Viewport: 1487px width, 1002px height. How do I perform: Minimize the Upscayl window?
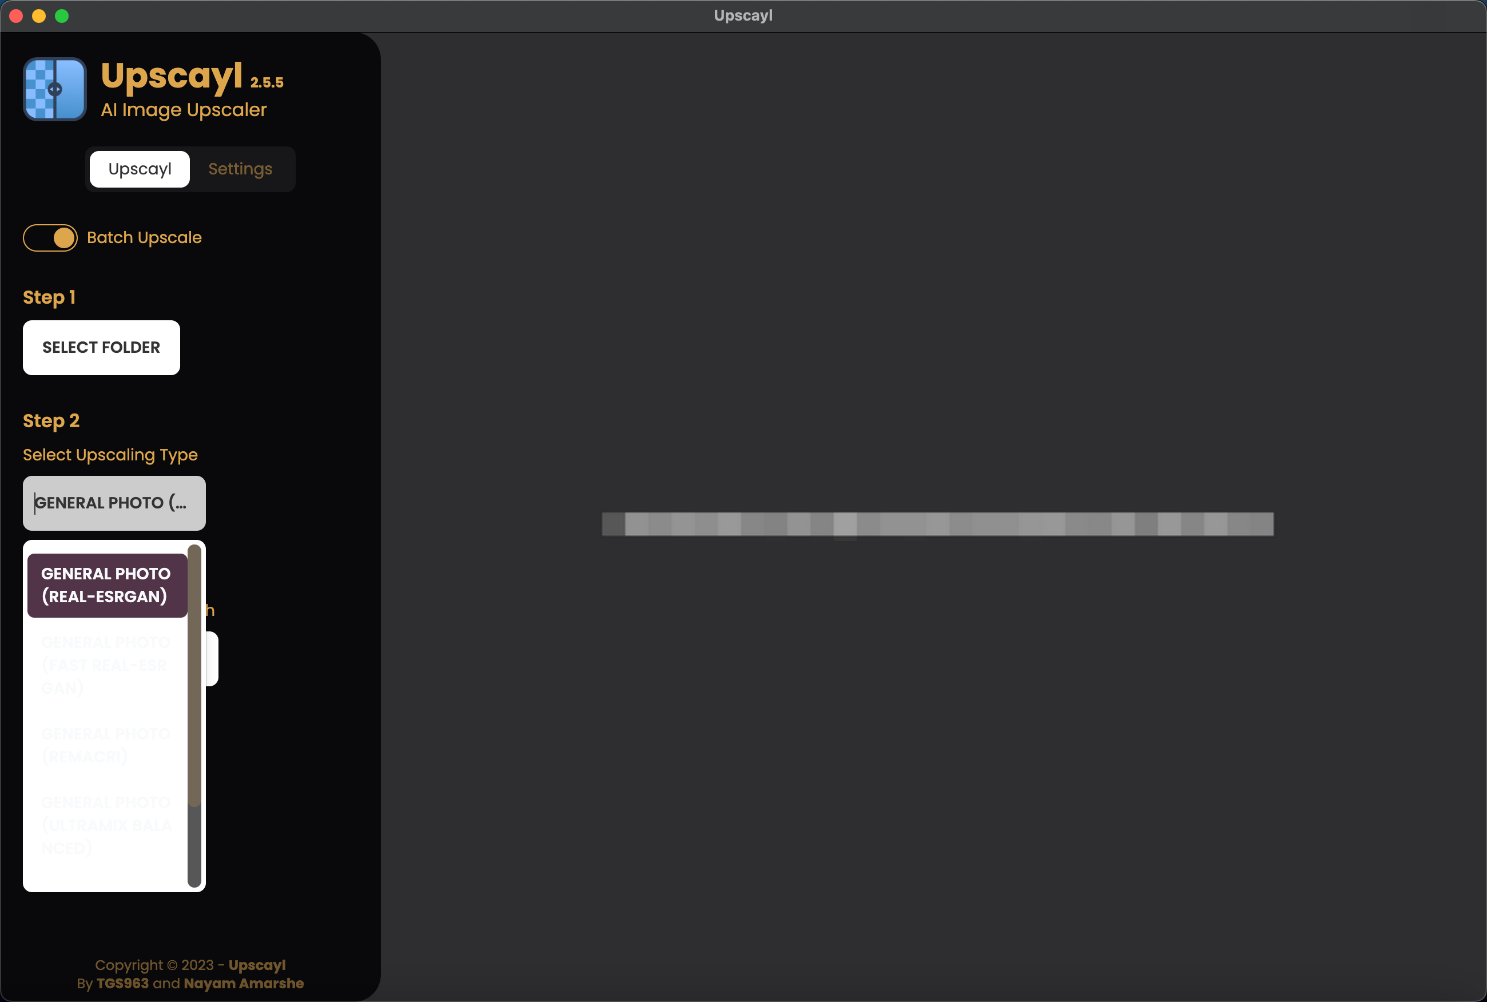[x=39, y=15]
